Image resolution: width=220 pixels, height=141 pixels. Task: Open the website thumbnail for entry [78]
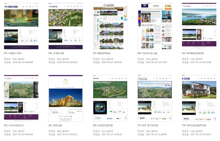199,98
